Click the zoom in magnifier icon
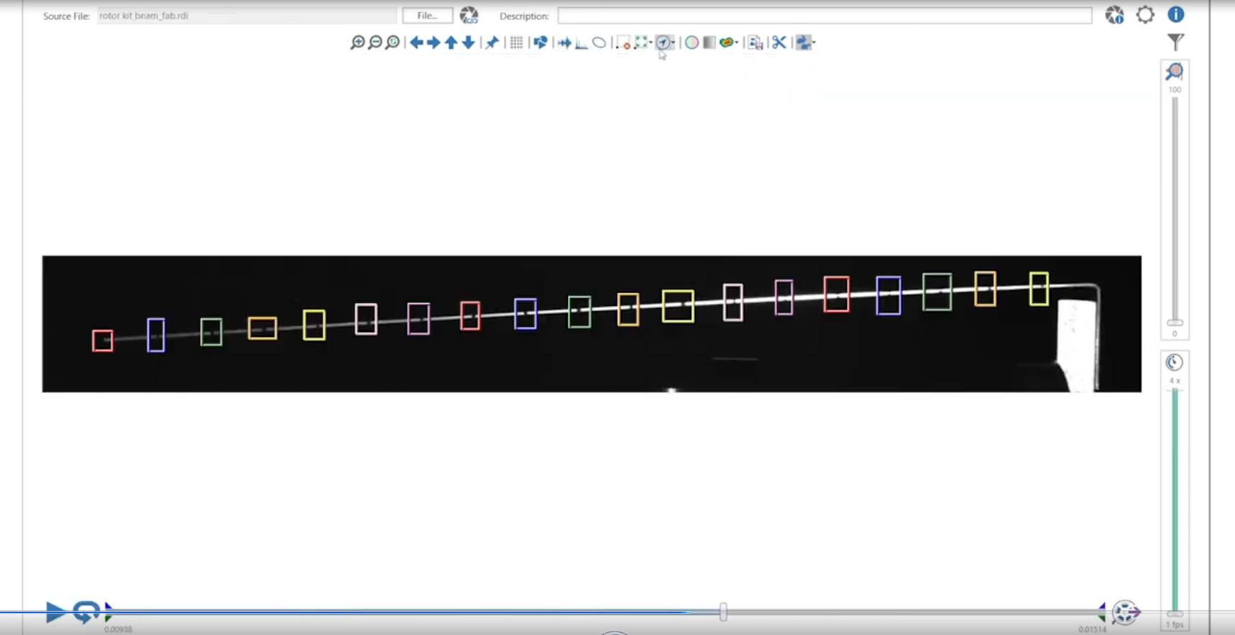The width and height of the screenshot is (1235, 635). pyautogui.click(x=357, y=42)
